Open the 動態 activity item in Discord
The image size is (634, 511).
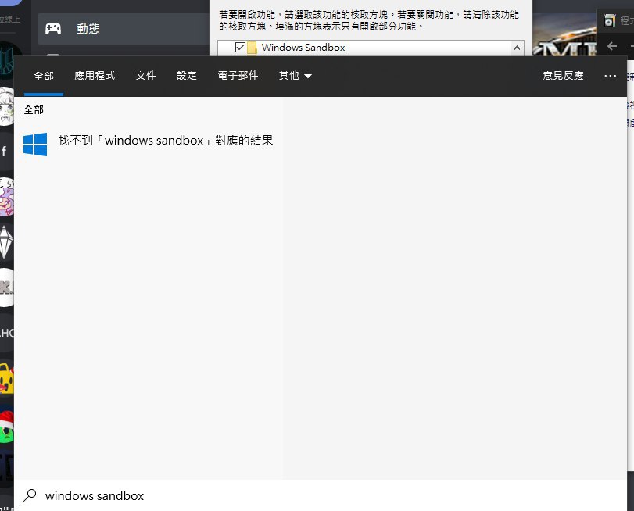point(124,29)
